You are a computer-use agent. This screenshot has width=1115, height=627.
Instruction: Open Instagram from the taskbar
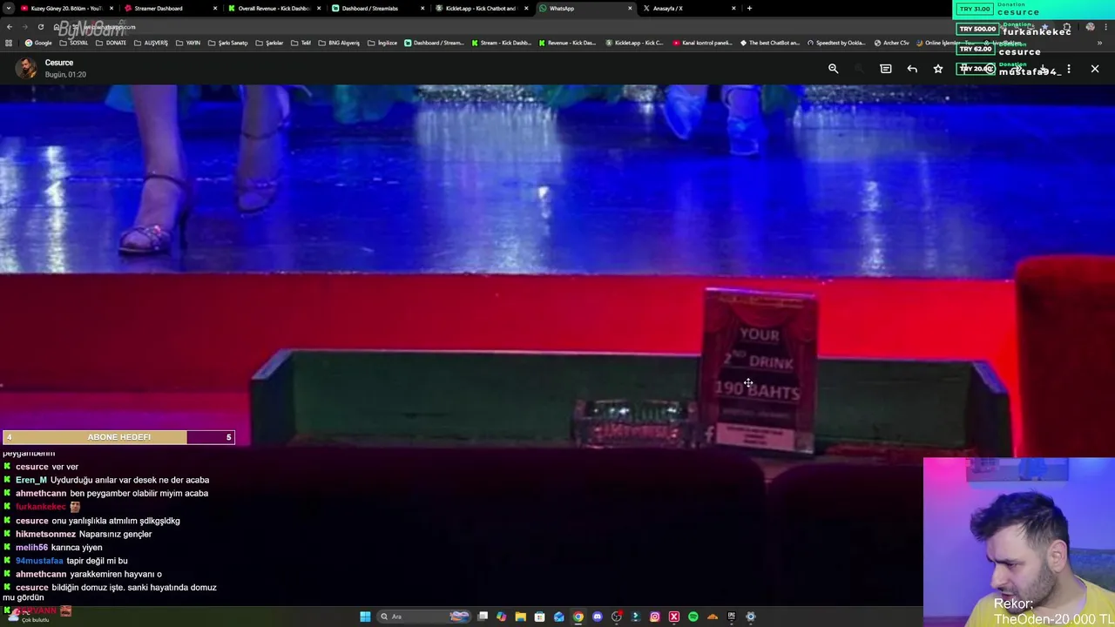[x=655, y=617]
